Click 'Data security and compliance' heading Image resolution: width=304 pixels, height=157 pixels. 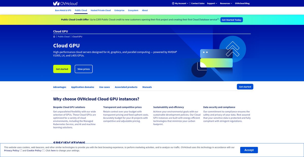[219, 107]
